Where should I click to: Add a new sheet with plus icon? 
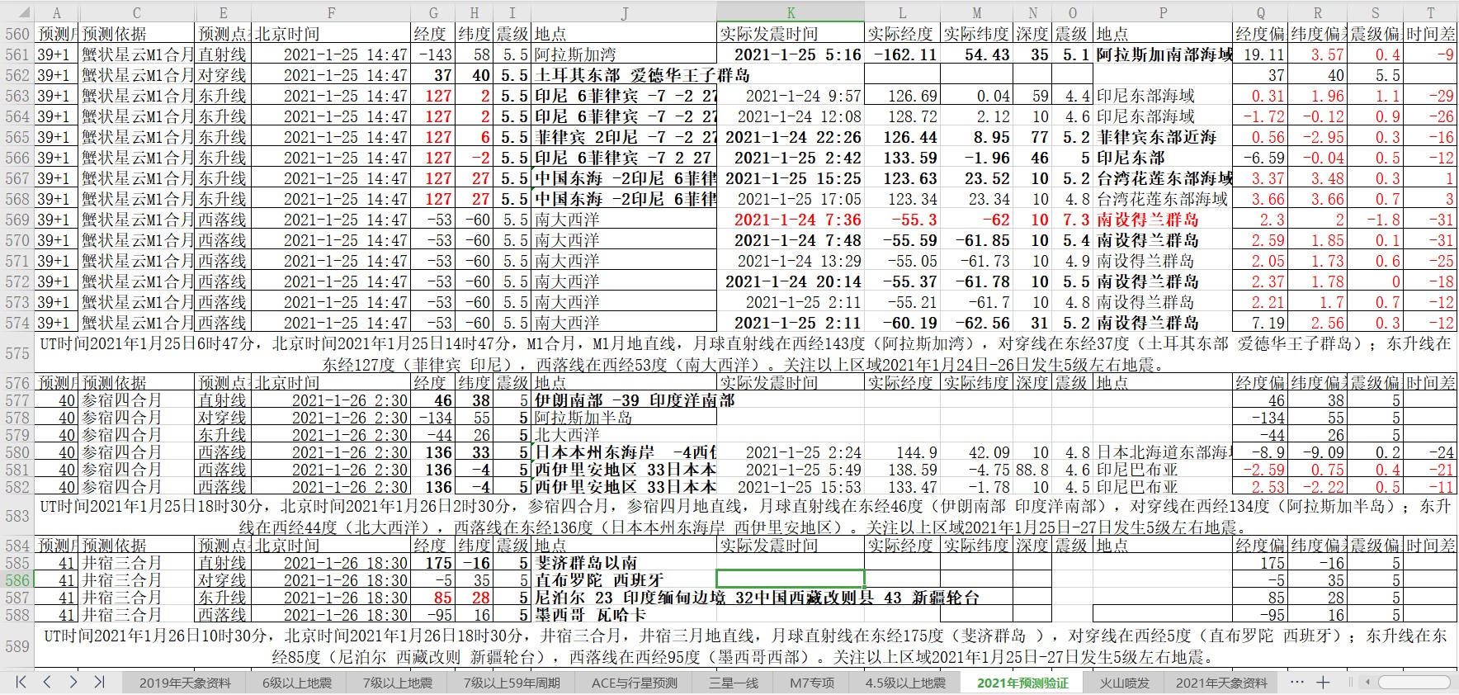click(x=1323, y=682)
